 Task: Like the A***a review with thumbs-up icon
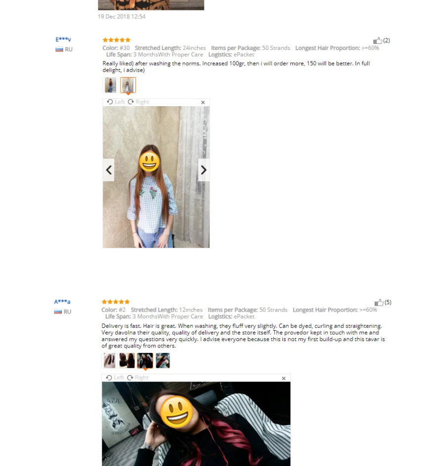coord(379,303)
